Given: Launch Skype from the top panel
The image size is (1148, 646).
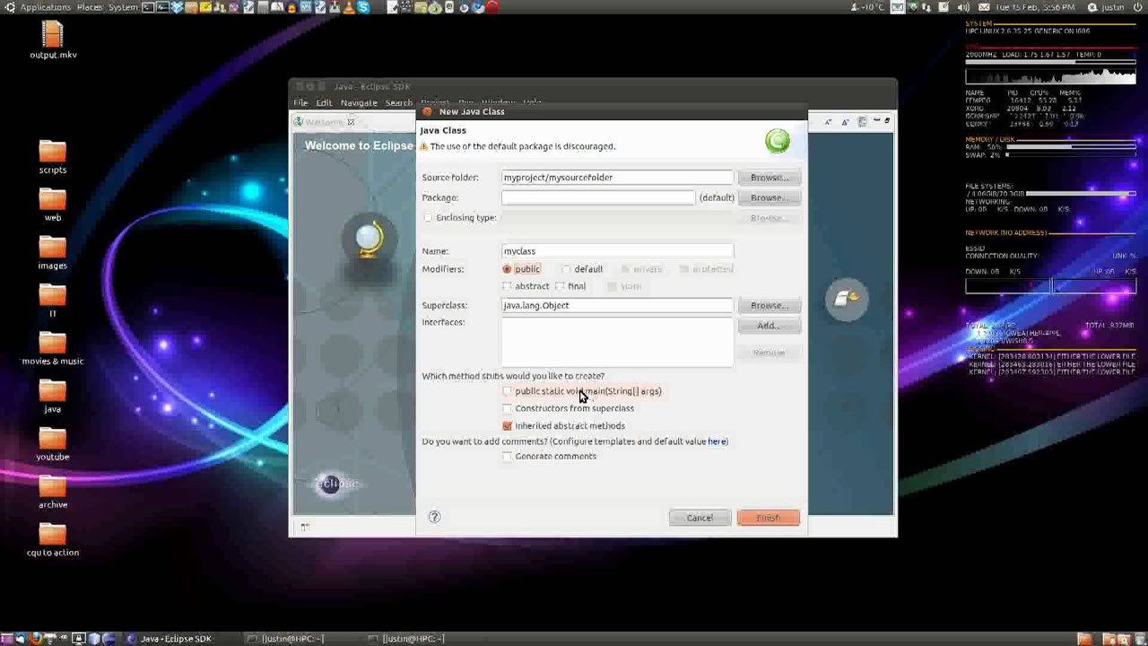Looking at the screenshot, I should click(363, 7).
